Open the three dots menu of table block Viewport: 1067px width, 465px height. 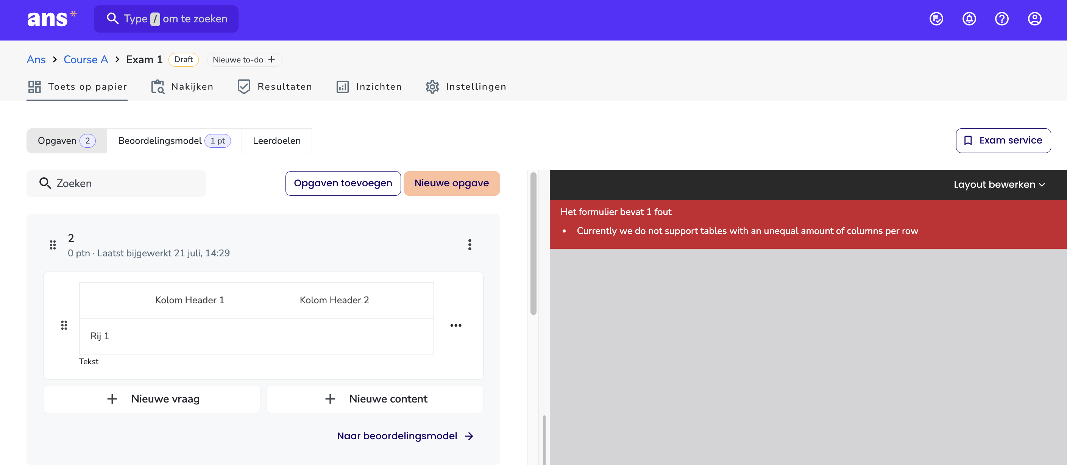coord(456,325)
